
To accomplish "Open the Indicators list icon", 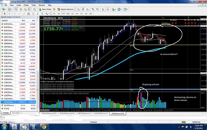I will 113,9.
